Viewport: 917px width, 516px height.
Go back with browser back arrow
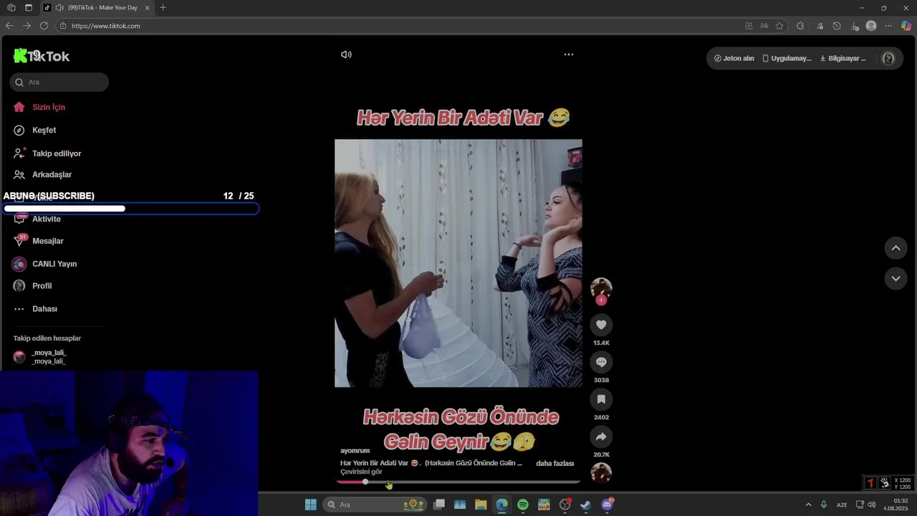point(9,26)
